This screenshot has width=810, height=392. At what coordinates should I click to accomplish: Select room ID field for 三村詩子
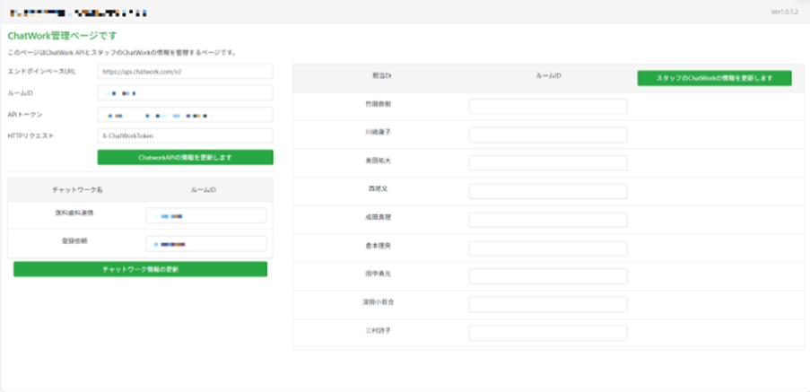(547, 333)
